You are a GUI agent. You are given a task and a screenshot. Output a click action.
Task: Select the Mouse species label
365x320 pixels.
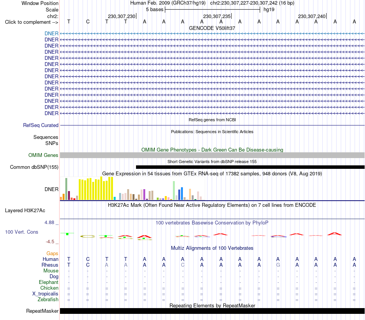pos(51,271)
